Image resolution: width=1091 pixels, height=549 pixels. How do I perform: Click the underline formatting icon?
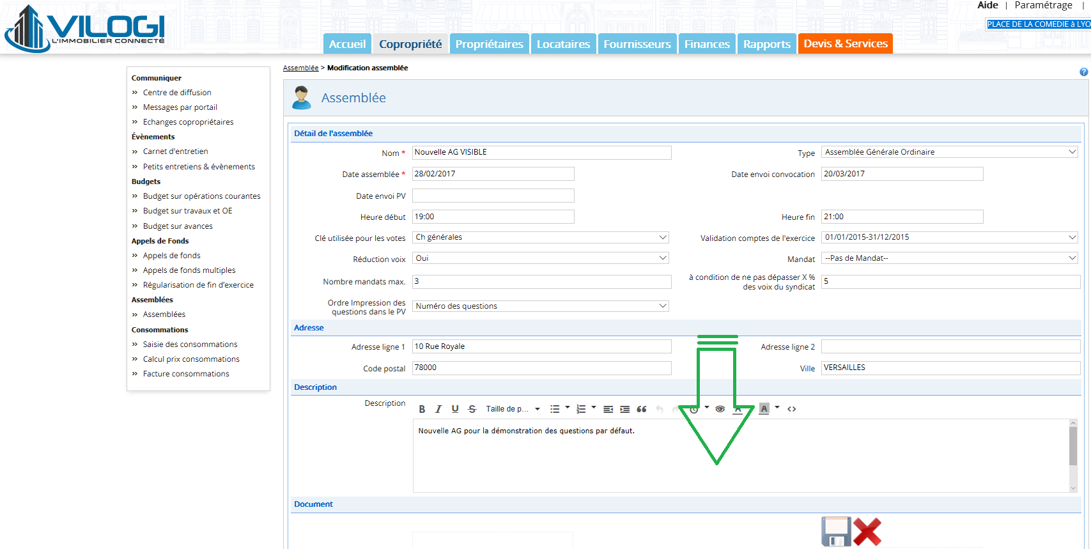click(x=455, y=409)
